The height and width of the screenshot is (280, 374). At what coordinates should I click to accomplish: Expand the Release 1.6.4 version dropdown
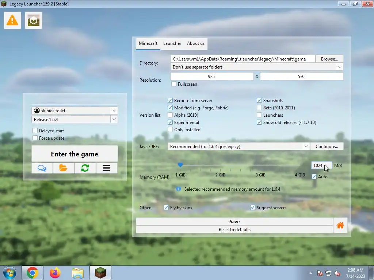coord(114,119)
